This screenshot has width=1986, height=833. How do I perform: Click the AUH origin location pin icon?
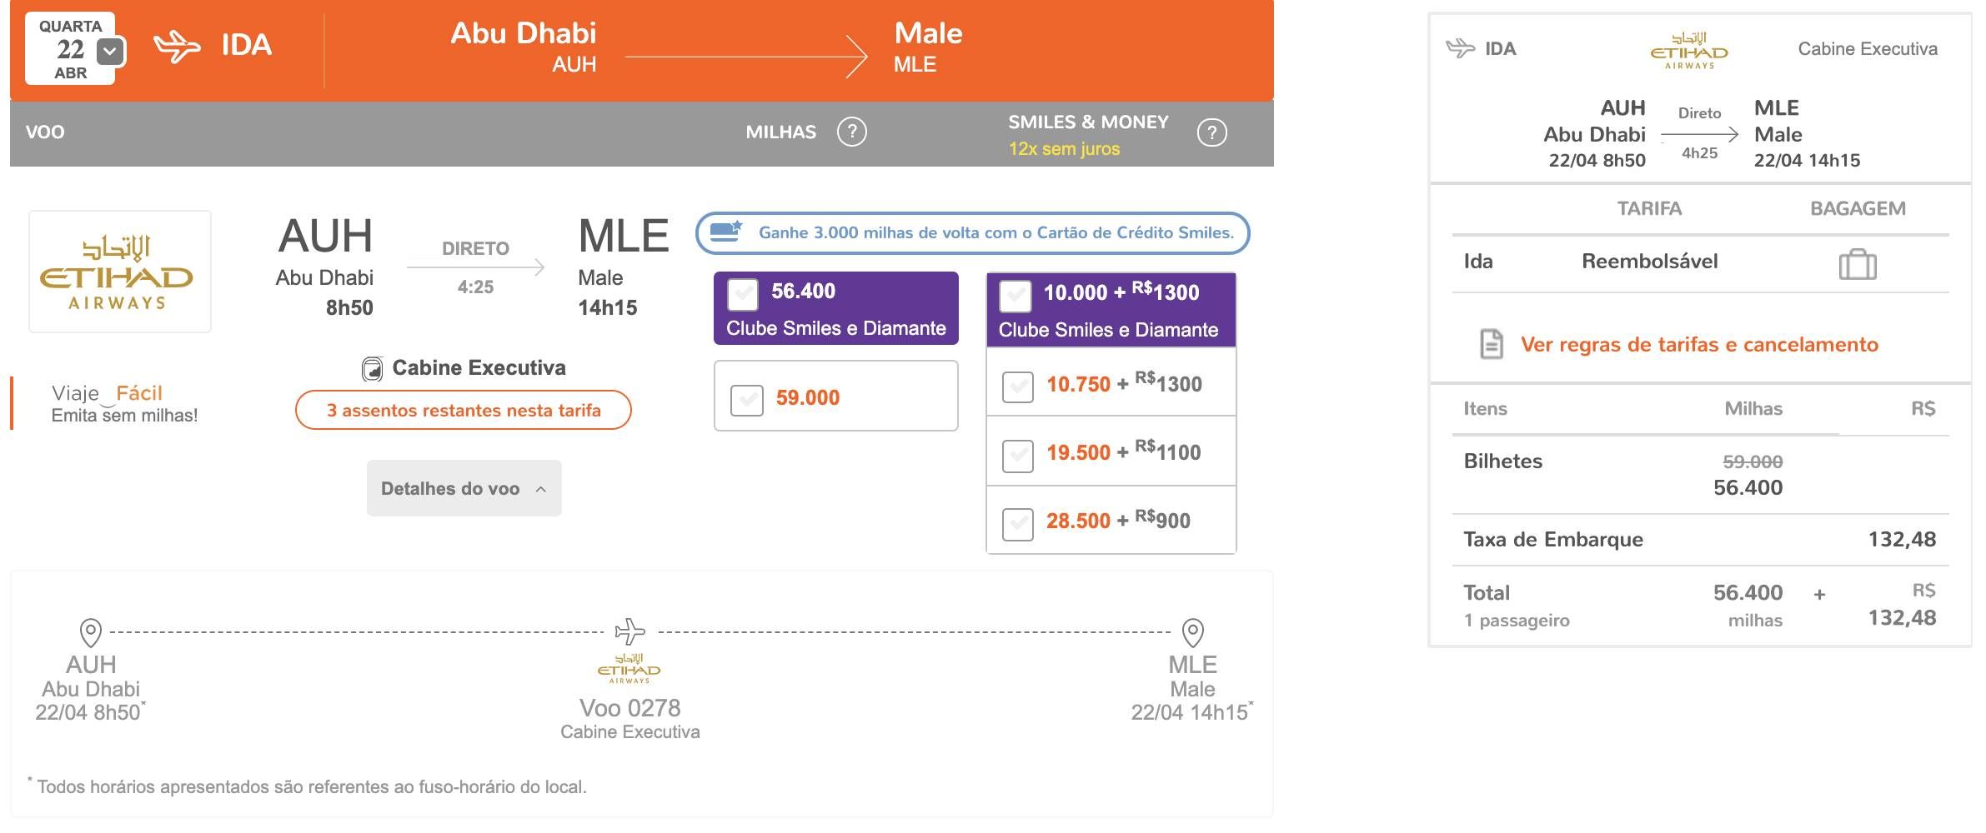pyautogui.click(x=91, y=632)
